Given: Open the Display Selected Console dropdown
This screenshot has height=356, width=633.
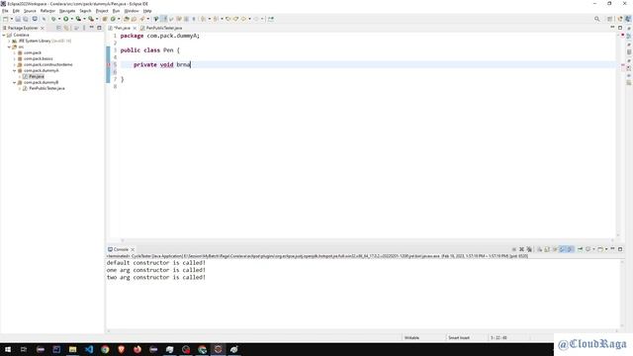Looking at the screenshot, I should 593,249.
